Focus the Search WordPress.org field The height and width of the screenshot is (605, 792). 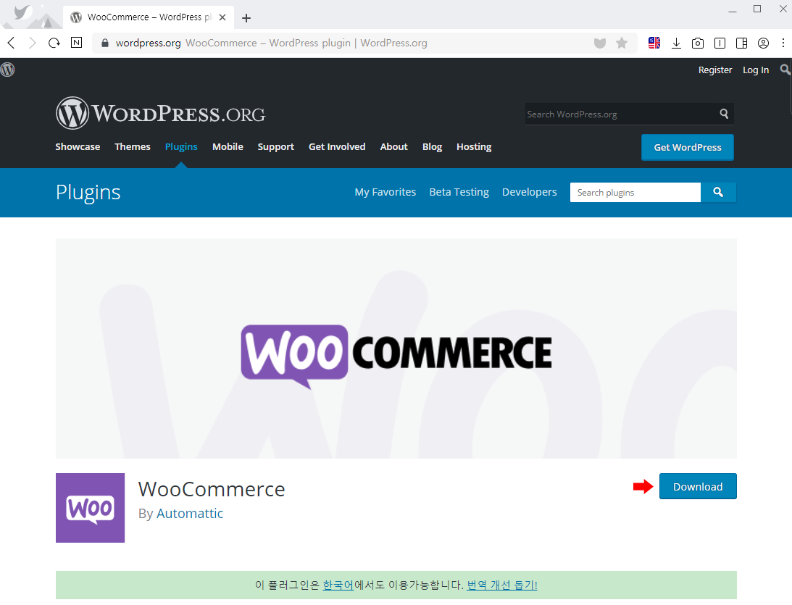tap(621, 114)
